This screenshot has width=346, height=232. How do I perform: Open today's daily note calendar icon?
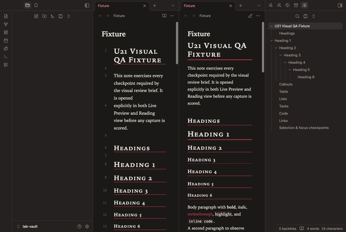coord(6,40)
